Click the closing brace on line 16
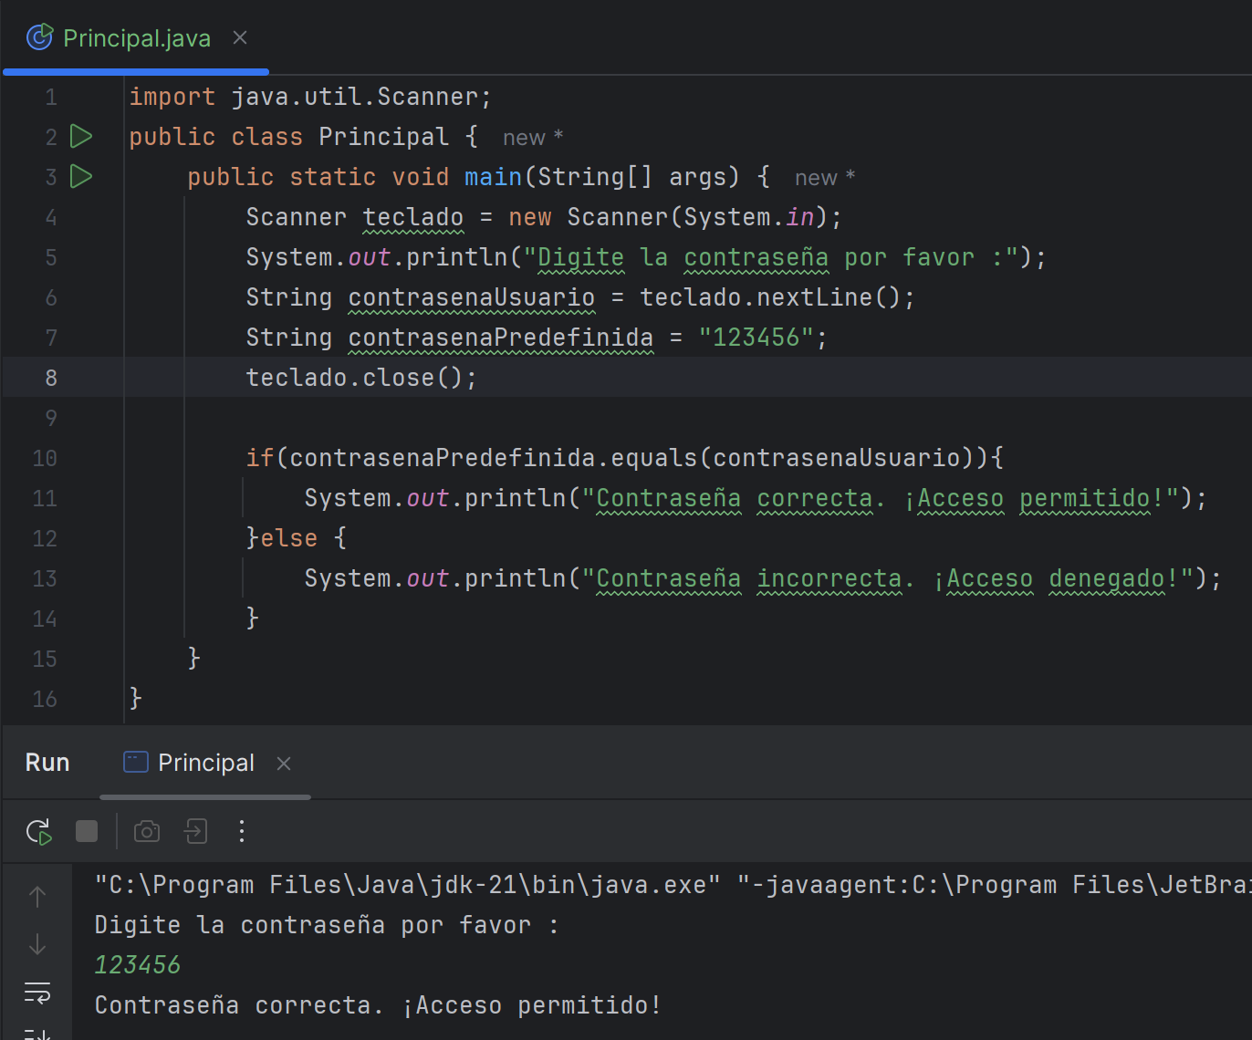Image resolution: width=1252 pixels, height=1040 pixels. [136, 699]
